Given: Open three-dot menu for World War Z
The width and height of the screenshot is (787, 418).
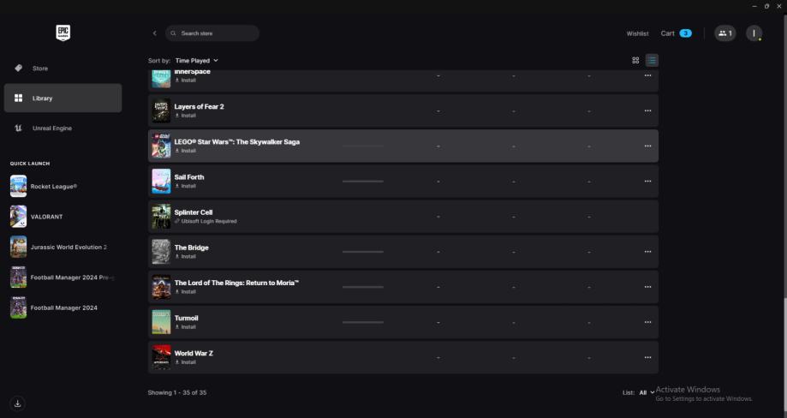Looking at the screenshot, I should coord(647,357).
